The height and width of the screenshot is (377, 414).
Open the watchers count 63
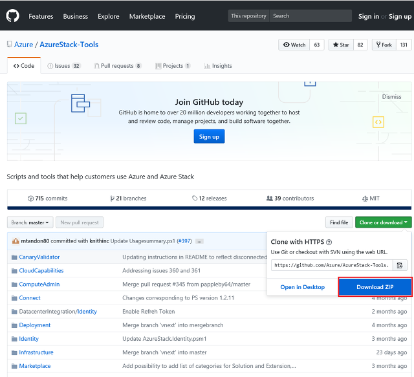point(317,45)
